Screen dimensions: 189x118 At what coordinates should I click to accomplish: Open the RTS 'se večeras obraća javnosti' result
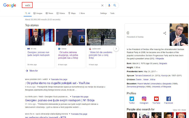coord(45,117)
